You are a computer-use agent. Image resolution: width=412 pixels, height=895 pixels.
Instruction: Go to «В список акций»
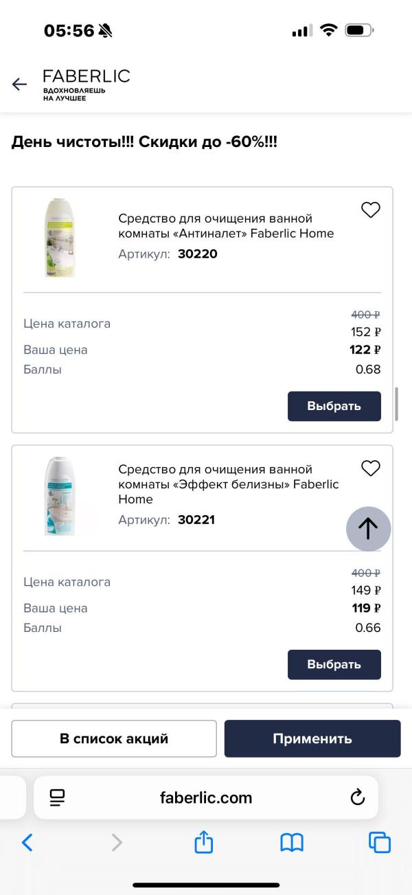pyautogui.click(x=114, y=738)
